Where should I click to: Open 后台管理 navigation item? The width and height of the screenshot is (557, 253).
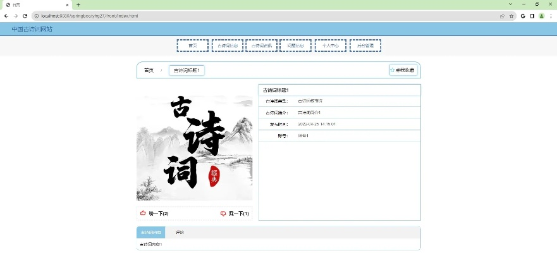(365, 46)
